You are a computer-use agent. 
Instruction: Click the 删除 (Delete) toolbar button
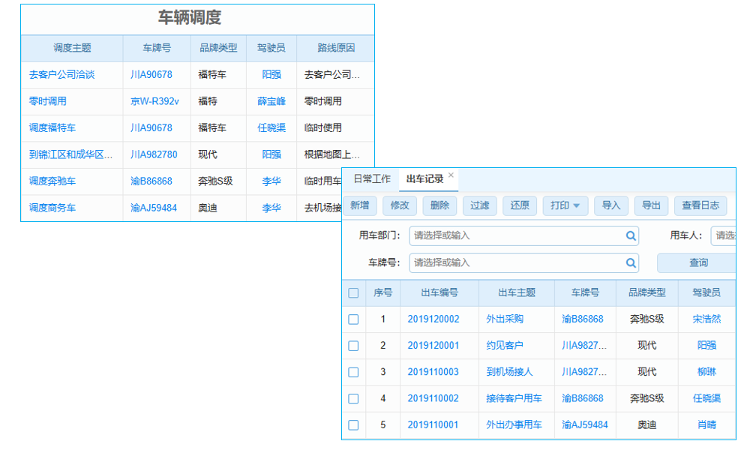coord(439,205)
